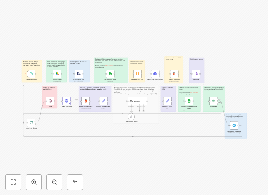Click the Parse Job Attributes node
The width and height of the screenshot is (268, 195).
coord(86,101)
